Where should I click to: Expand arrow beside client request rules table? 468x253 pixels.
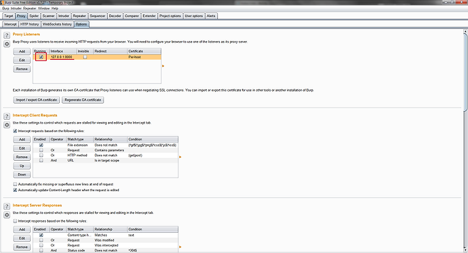(x=180, y=157)
